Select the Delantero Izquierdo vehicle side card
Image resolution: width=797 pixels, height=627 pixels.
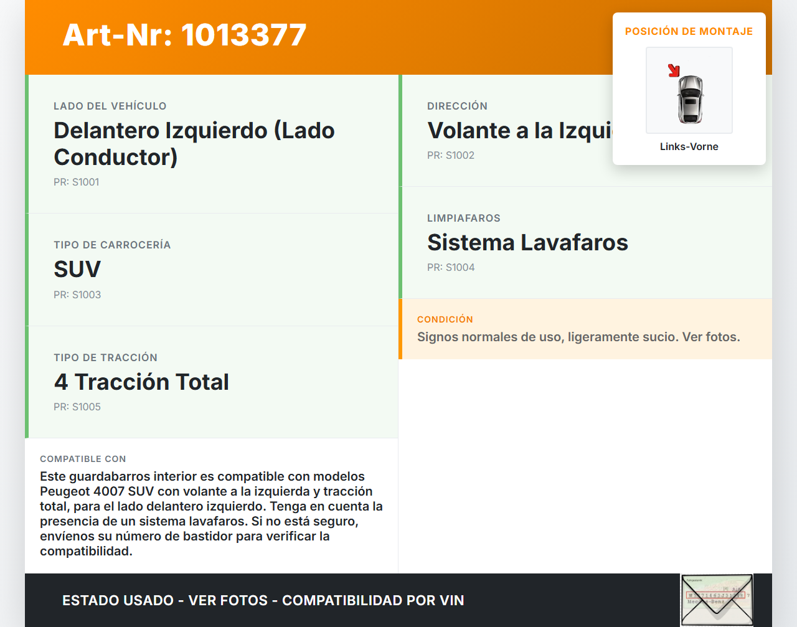point(212,144)
